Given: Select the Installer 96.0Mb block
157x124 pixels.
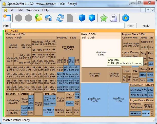Looking at the screenshot, I should click(x=148, y=106).
